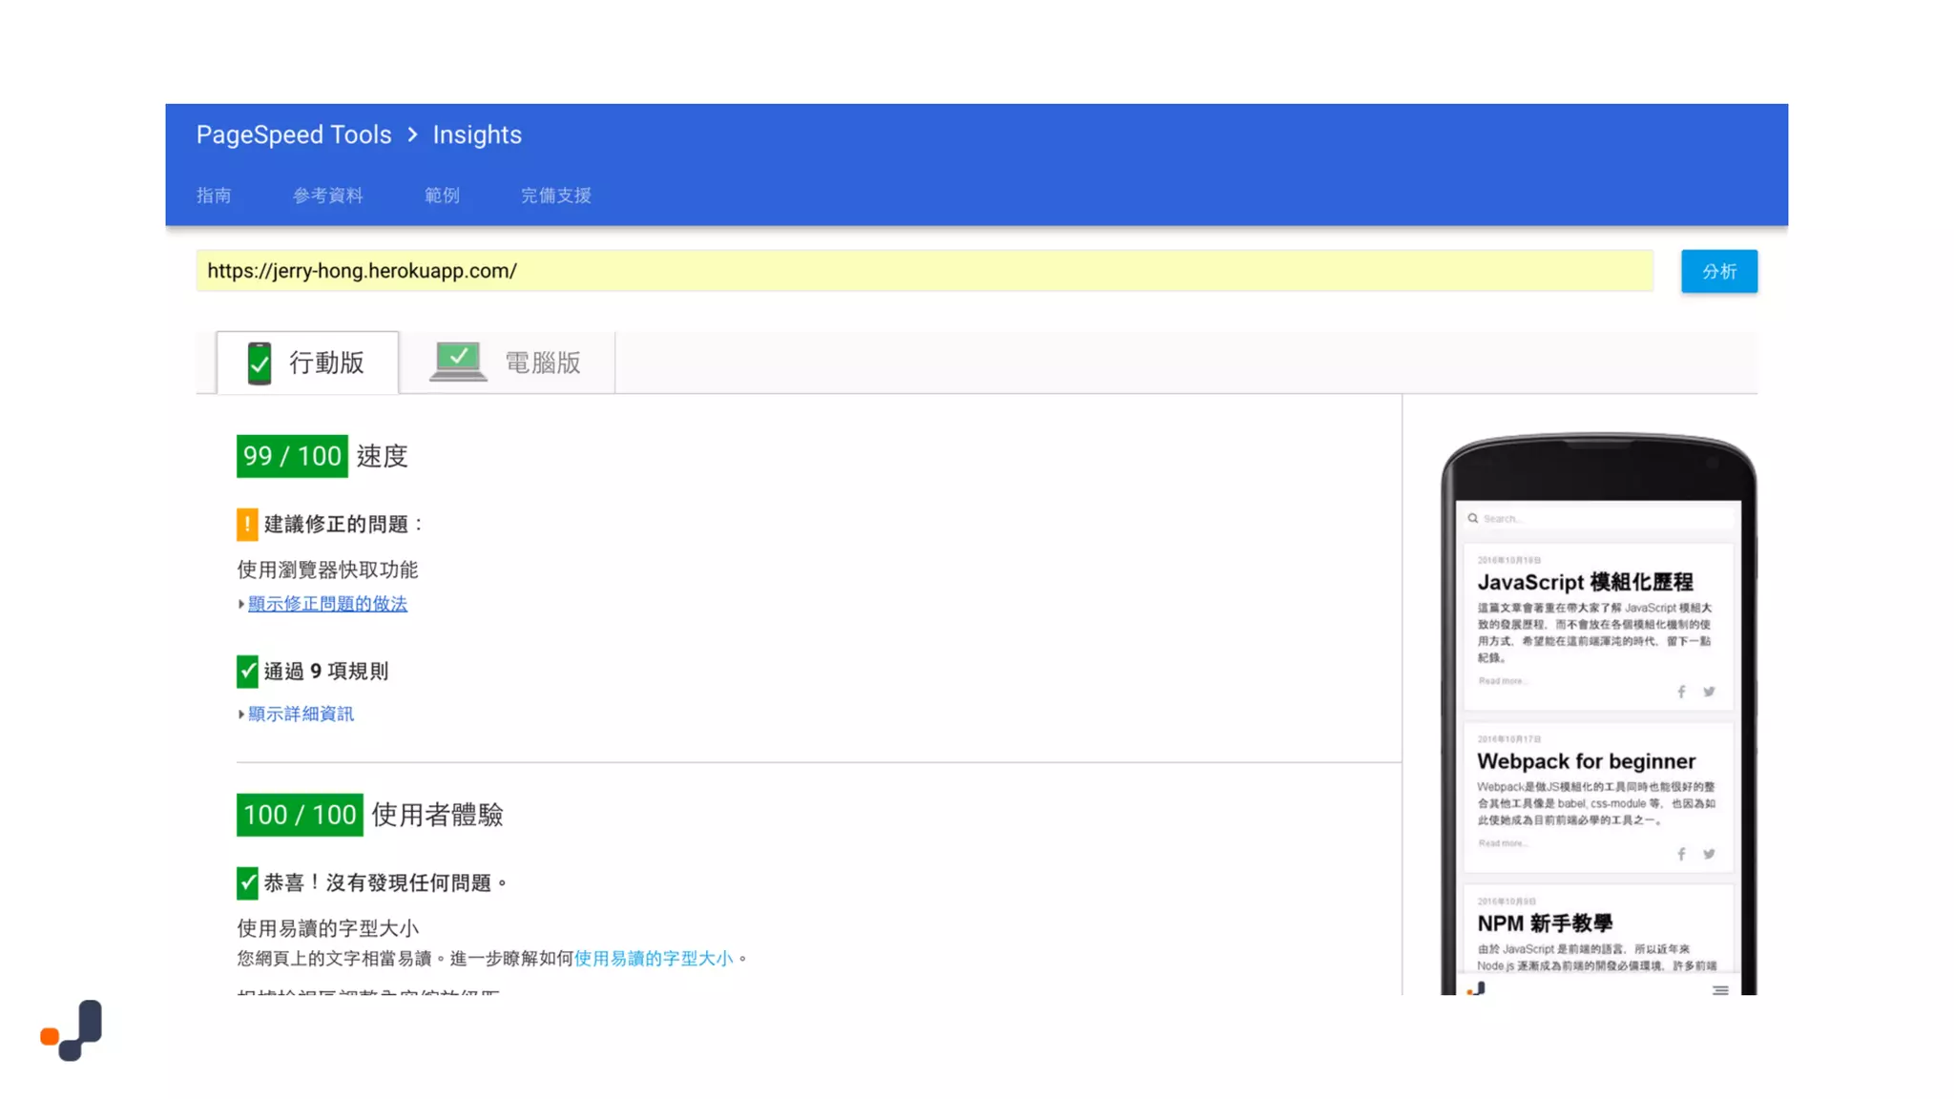
Task: Click search magnifier icon in phone preview
Action: (x=1473, y=518)
